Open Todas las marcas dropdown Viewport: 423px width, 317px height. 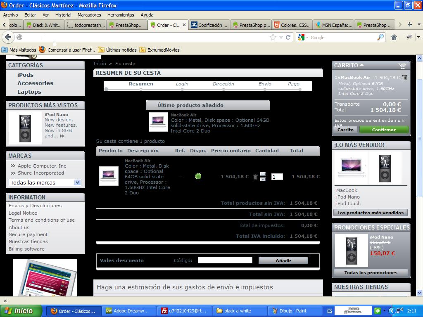click(x=45, y=182)
